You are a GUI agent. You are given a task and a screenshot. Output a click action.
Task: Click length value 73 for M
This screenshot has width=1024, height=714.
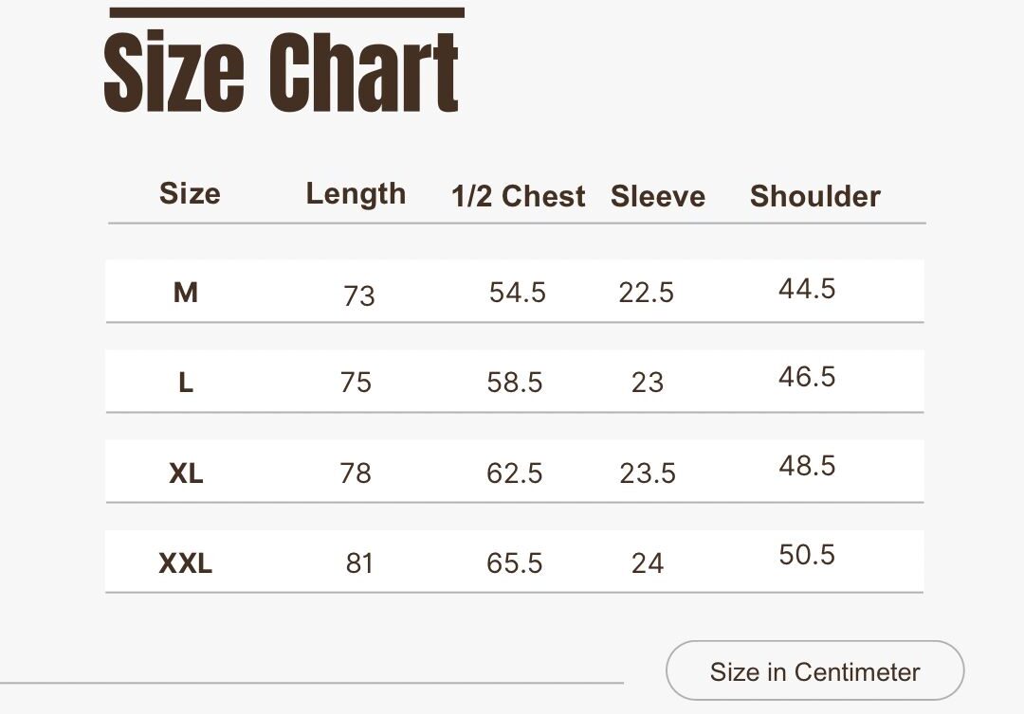point(358,296)
